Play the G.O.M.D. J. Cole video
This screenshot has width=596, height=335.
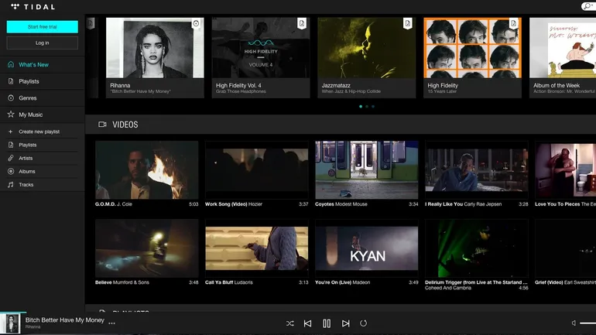[x=146, y=169]
